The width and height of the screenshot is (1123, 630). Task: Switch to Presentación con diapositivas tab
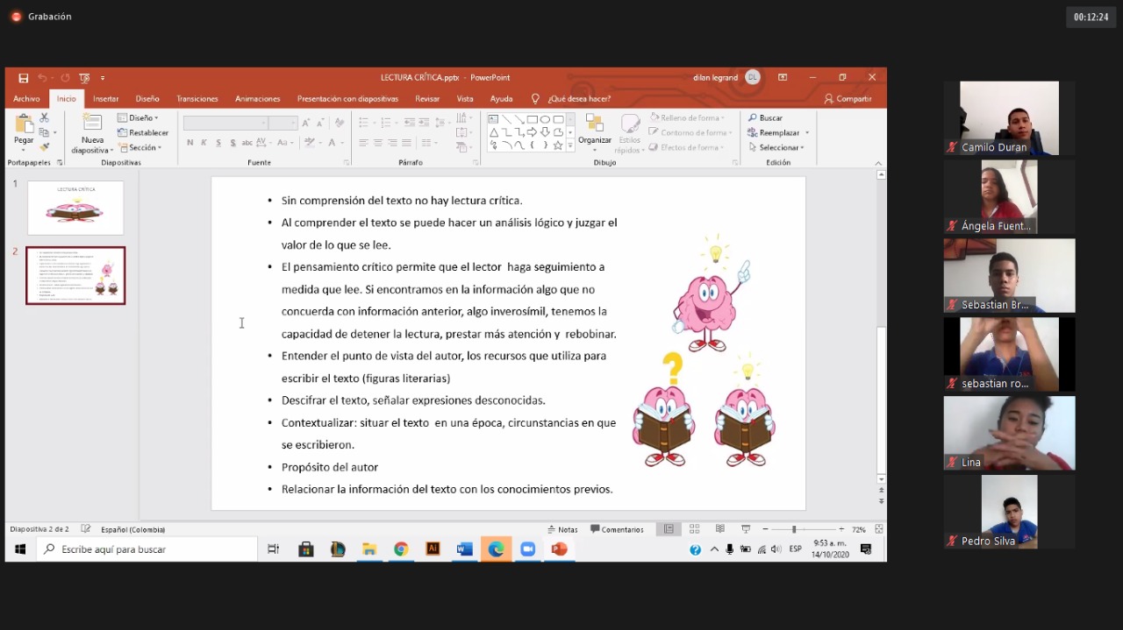coord(347,99)
